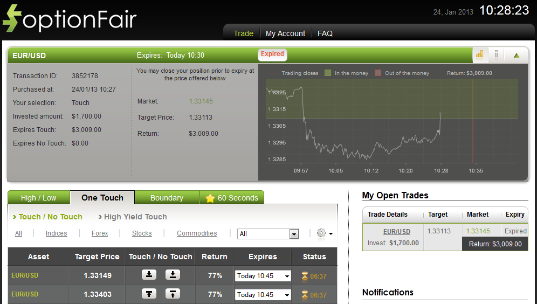Open the High / Low tab
This screenshot has width=537, height=304.
click(x=38, y=198)
